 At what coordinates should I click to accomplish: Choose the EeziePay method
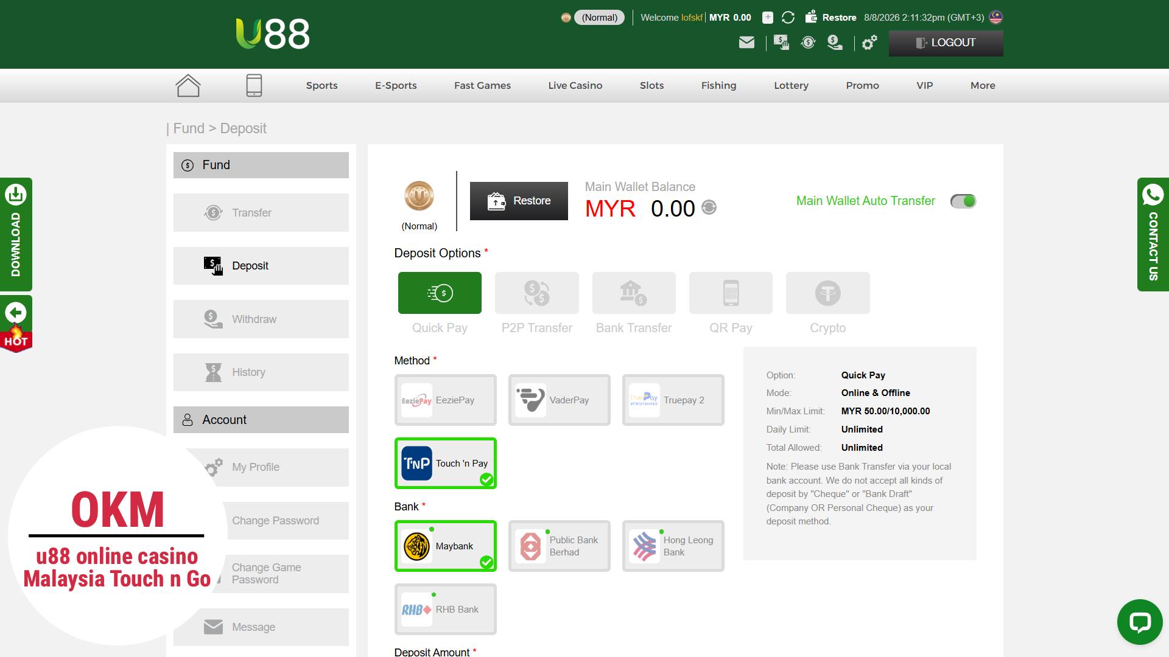pos(445,400)
